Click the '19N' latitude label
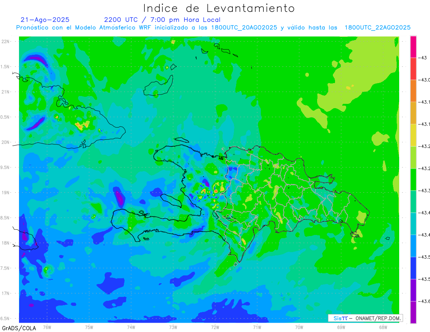 pos(6,193)
